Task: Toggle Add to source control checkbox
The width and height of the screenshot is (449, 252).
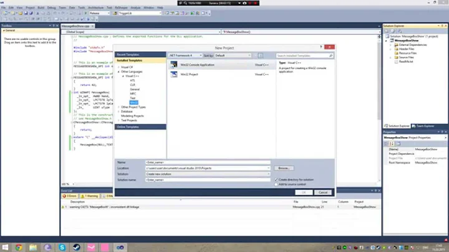Action: coord(276,185)
